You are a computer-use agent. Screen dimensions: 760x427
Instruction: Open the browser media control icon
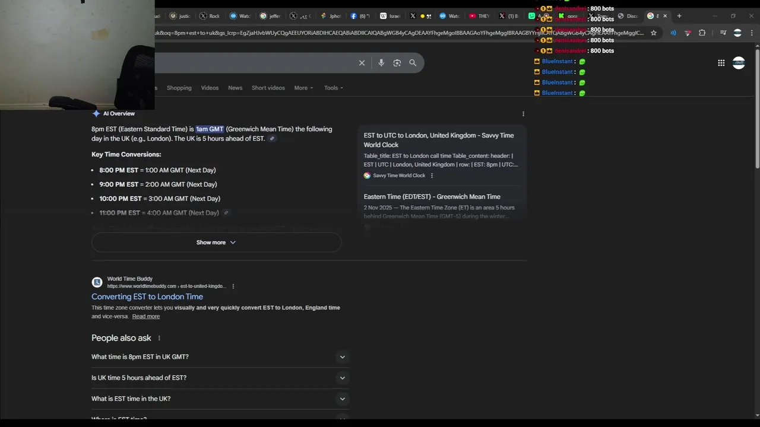tap(723, 33)
